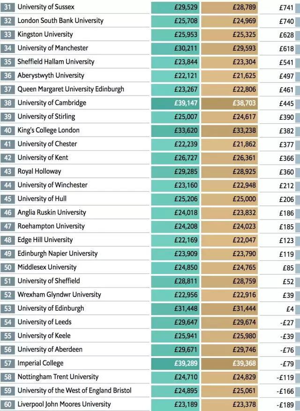The width and height of the screenshot is (300, 411).
Task: Select the Aberystwyth University name
Action: pyautogui.click(x=51, y=76)
